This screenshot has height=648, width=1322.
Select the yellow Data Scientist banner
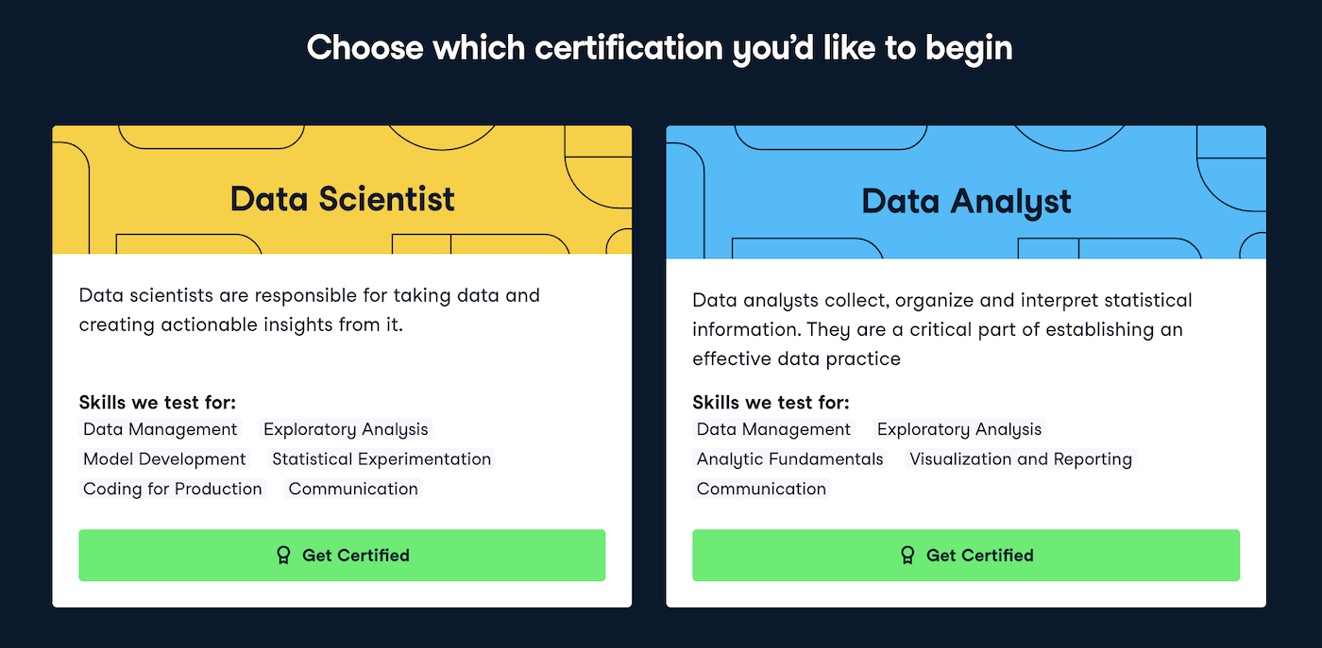click(342, 191)
